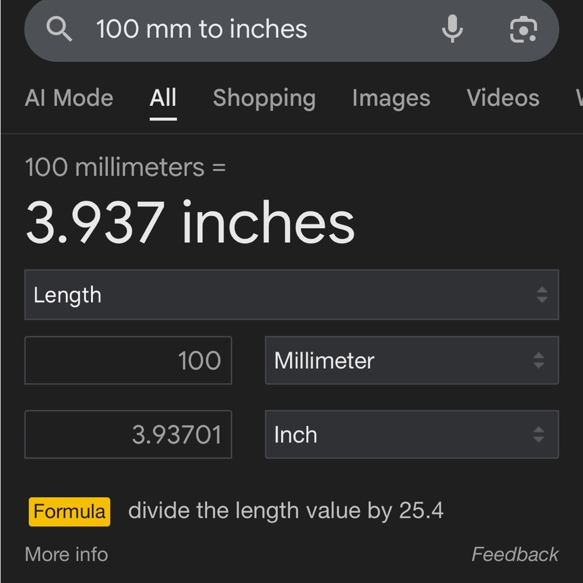Click the More info link
Image resolution: width=583 pixels, height=583 pixels.
[66, 554]
